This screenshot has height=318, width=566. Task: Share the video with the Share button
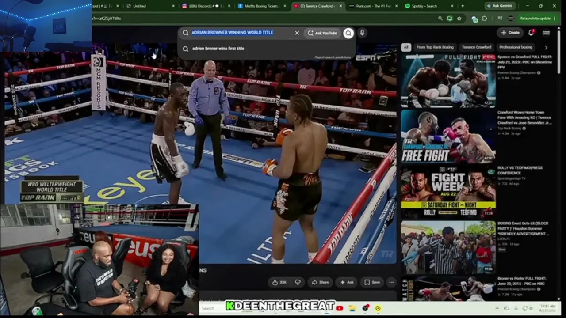click(320, 282)
